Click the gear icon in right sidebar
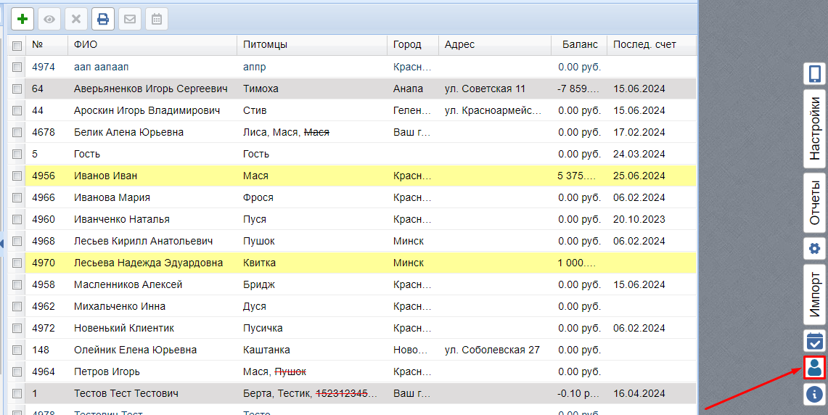The height and width of the screenshot is (415, 828). click(814, 248)
